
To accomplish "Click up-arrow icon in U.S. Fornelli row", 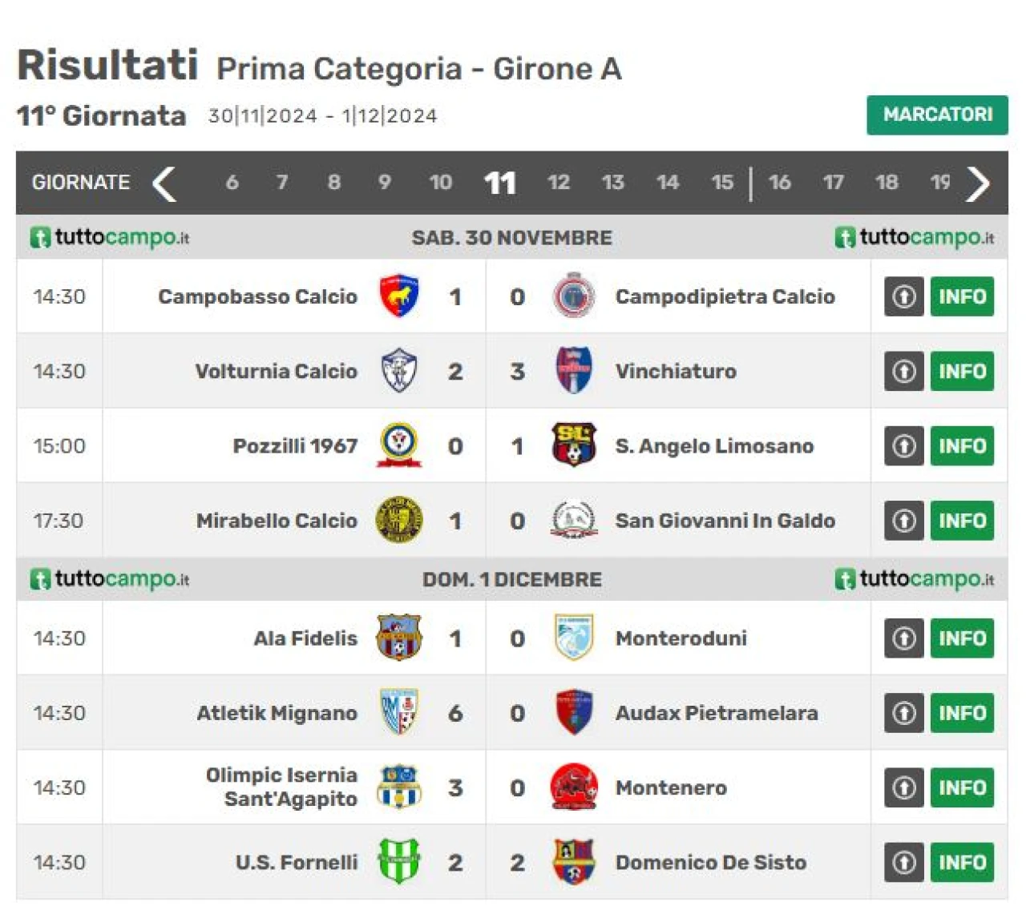I will pos(904,862).
